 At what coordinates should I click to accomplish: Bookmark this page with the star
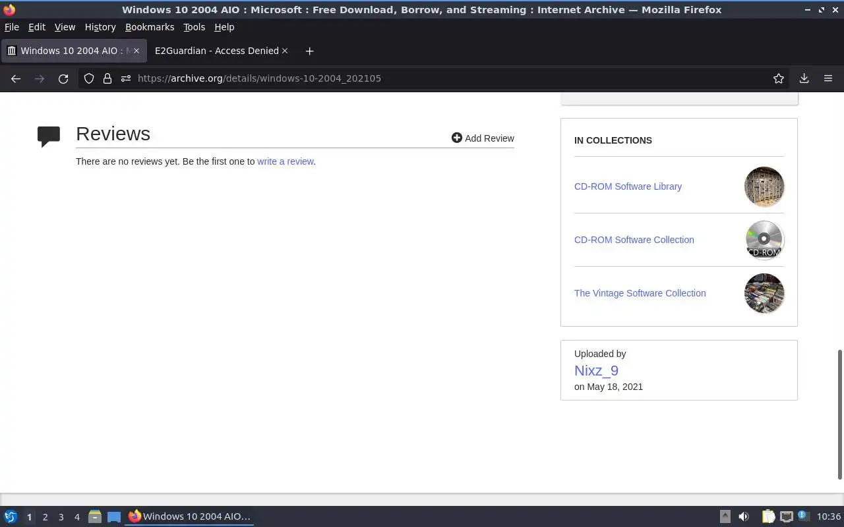click(779, 78)
